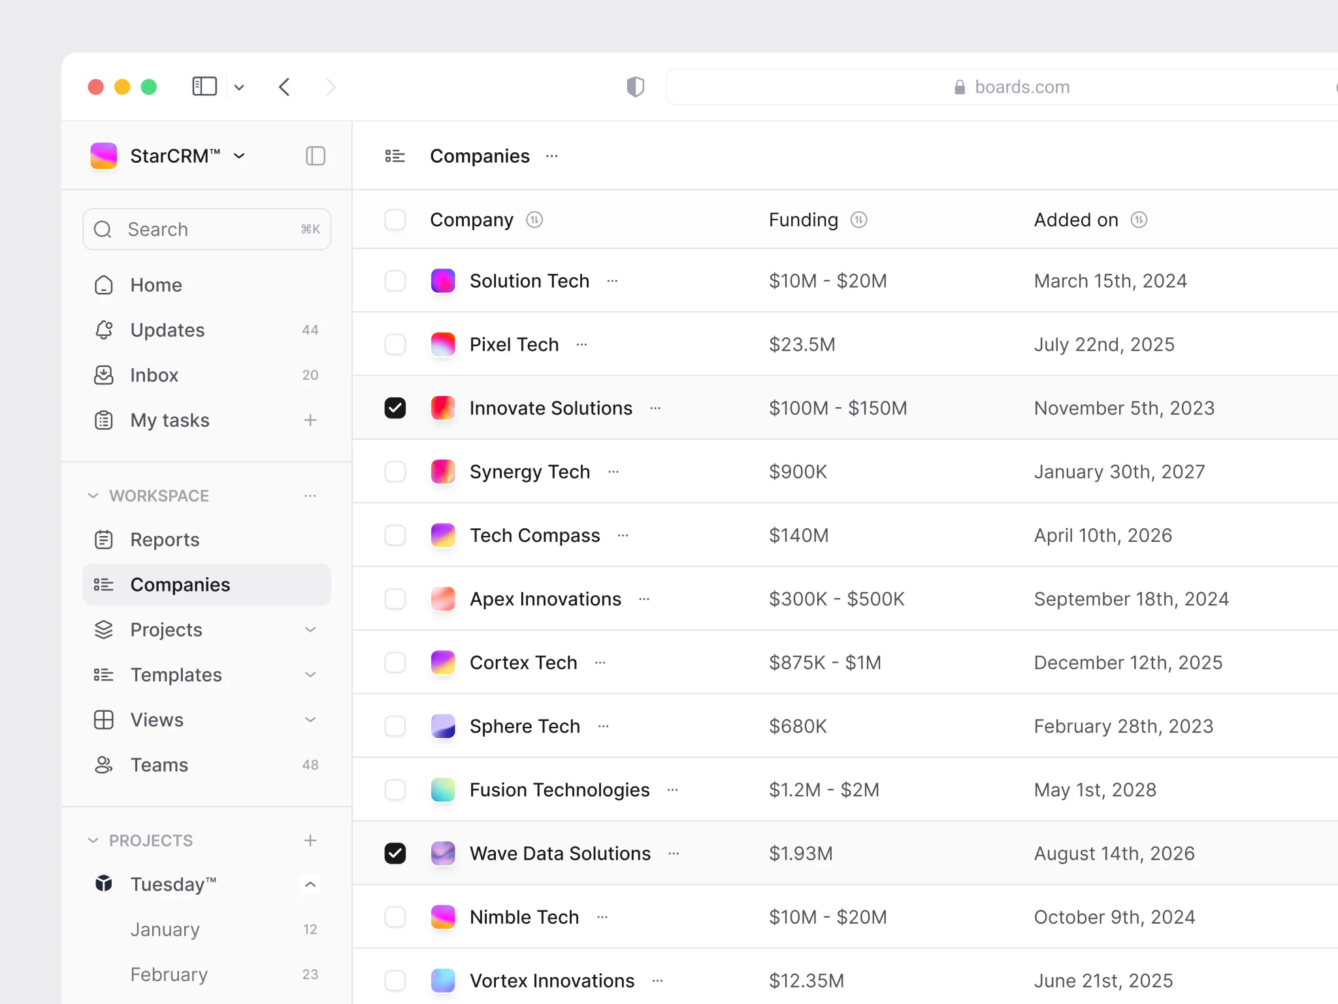Open the StarCRM workspace dropdown
The image size is (1338, 1004).
[x=239, y=156]
